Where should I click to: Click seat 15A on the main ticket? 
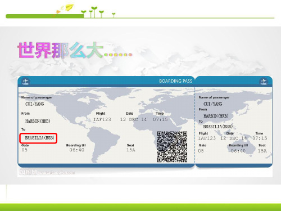pos(131,150)
